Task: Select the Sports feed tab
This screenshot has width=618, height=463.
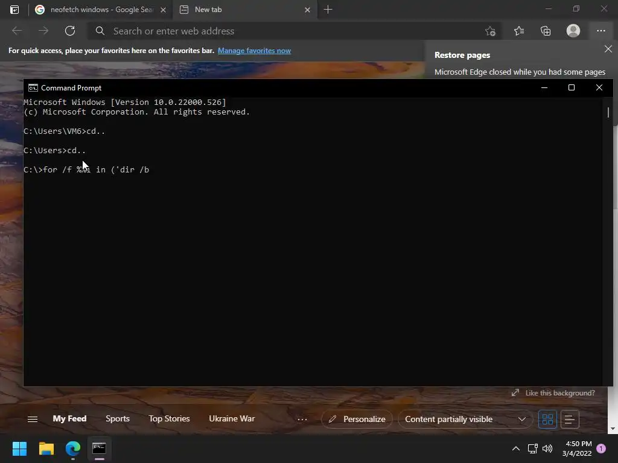Action: click(x=118, y=418)
